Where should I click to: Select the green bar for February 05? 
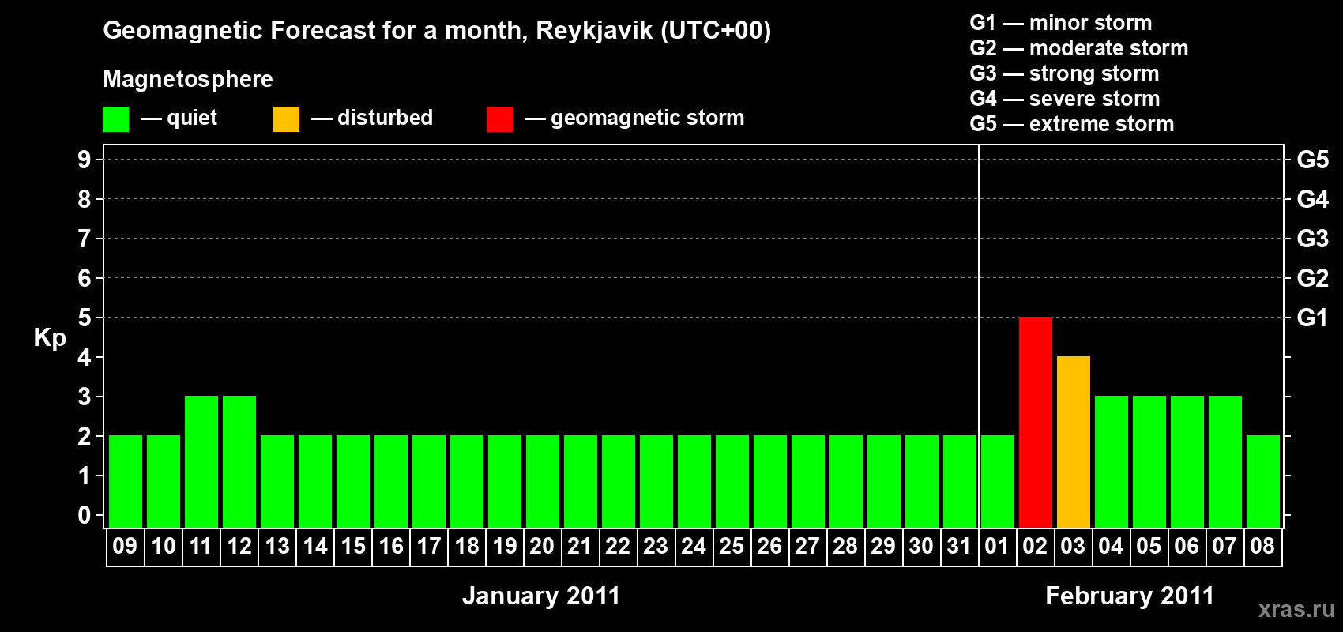(1149, 461)
